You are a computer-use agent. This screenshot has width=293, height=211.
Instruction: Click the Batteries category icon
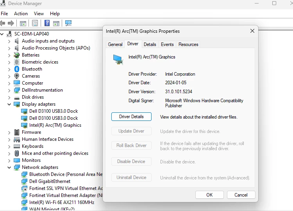point(17,55)
